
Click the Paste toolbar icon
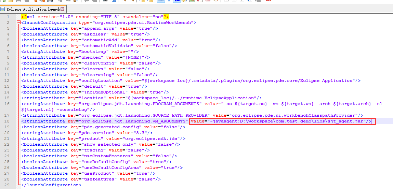pyautogui.click(x=76, y=1)
